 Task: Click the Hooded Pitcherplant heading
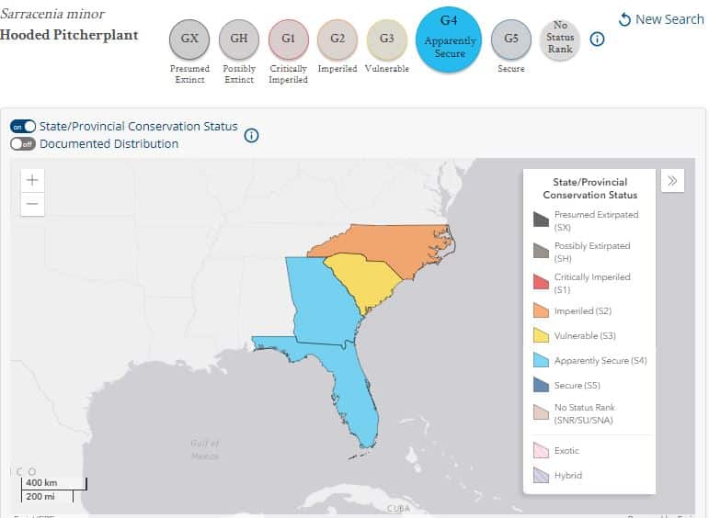pyautogui.click(x=69, y=35)
